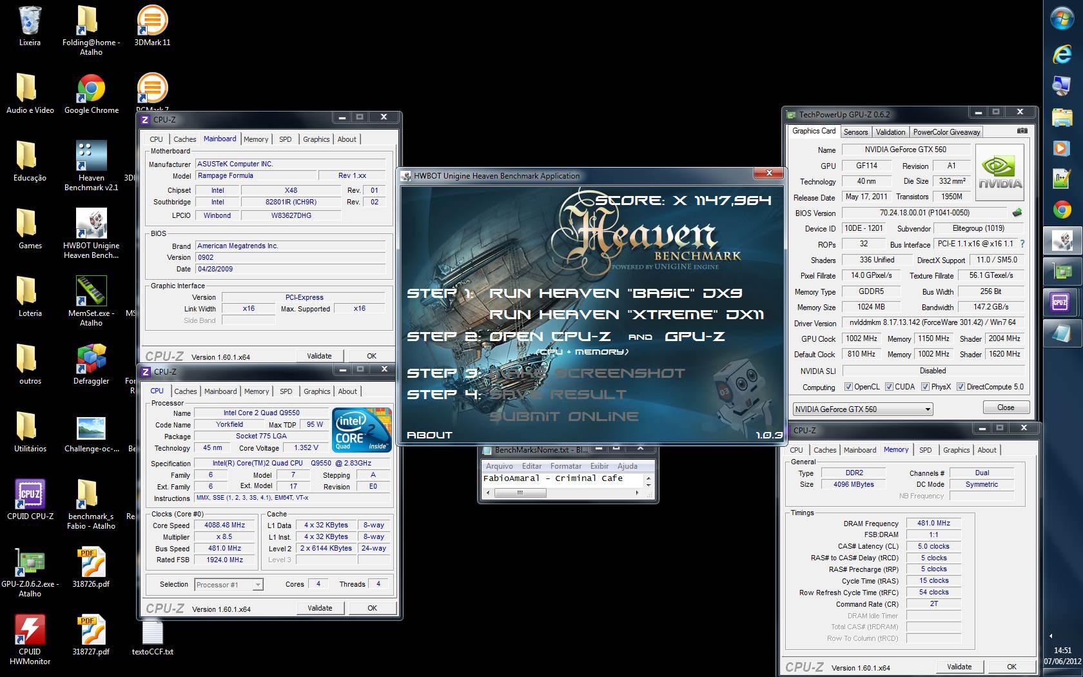The image size is (1083, 677).
Task: Open Graphics tab in Memory CPU-Z window
Action: tap(956, 450)
